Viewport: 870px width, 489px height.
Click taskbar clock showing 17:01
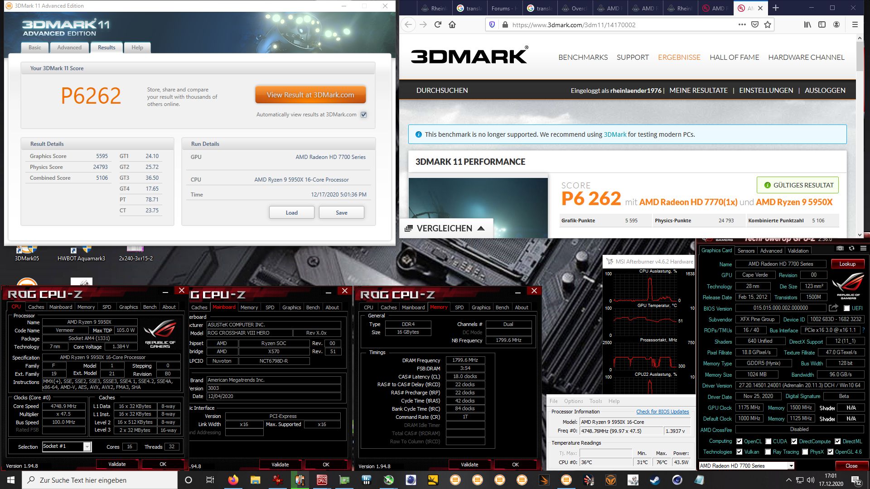(x=831, y=480)
